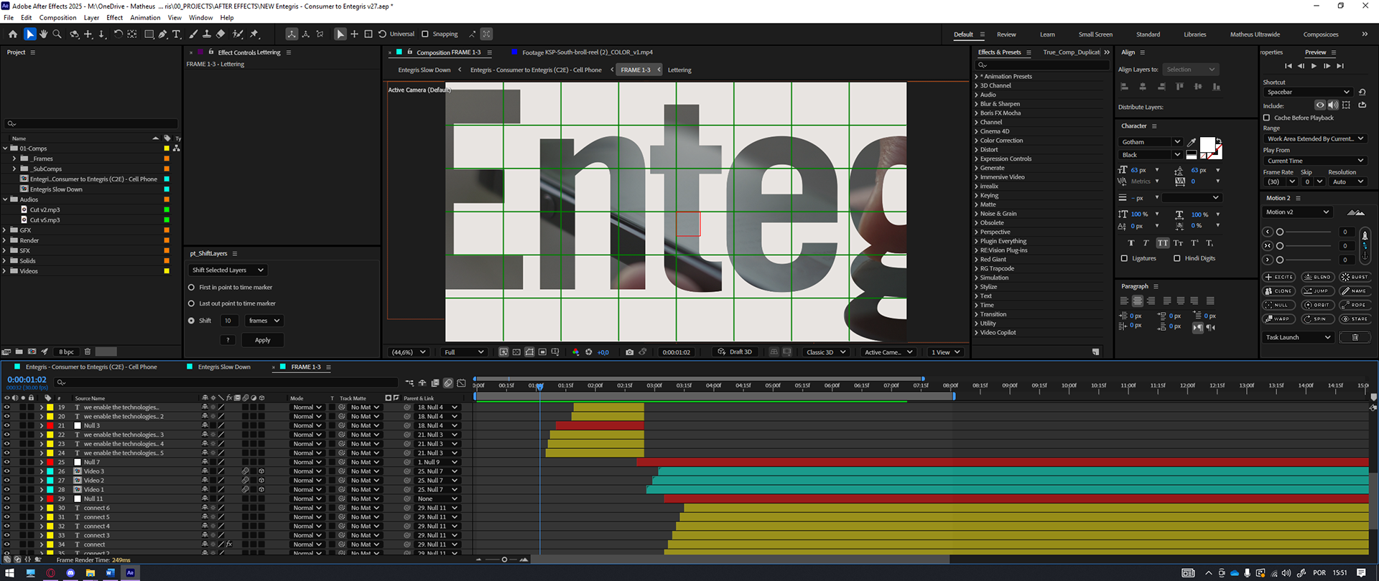Click the Draft 3D button
The height and width of the screenshot is (581, 1379).
(735, 352)
